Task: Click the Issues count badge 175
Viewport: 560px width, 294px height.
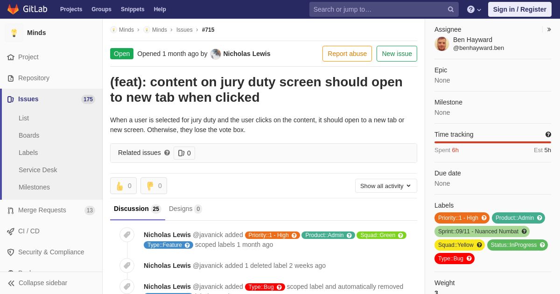Action: point(88,99)
